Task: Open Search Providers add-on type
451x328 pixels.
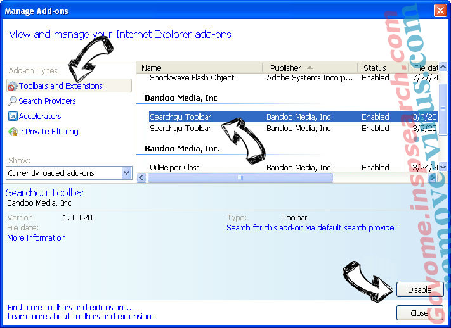Action: click(x=47, y=101)
